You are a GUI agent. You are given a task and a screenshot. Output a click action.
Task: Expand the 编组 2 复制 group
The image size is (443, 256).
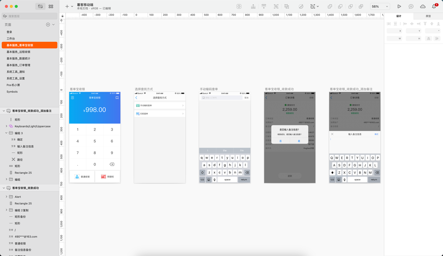point(6,210)
